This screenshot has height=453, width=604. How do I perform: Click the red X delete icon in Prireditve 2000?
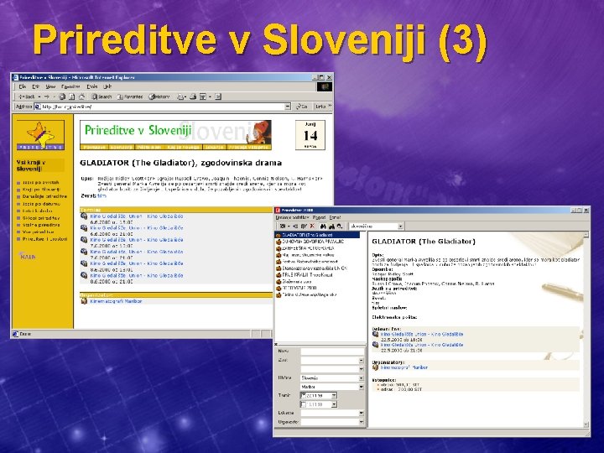[x=312, y=226]
